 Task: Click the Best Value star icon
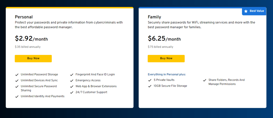[x=246, y=11]
